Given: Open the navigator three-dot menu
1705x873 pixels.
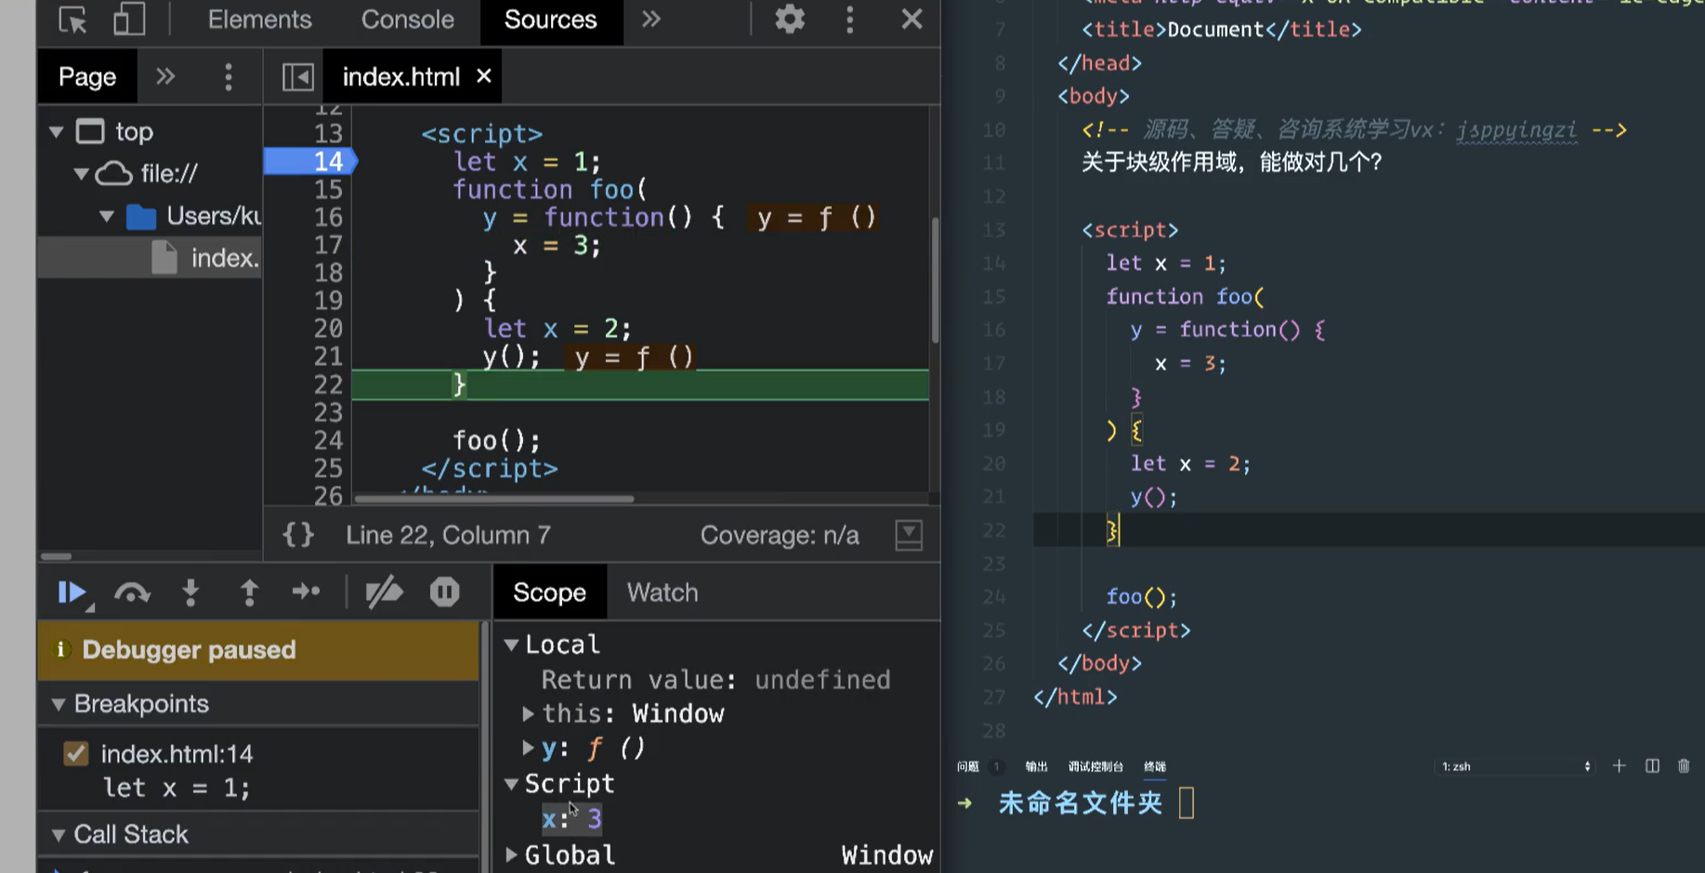Looking at the screenshot, I should click(x=228, y=76).
